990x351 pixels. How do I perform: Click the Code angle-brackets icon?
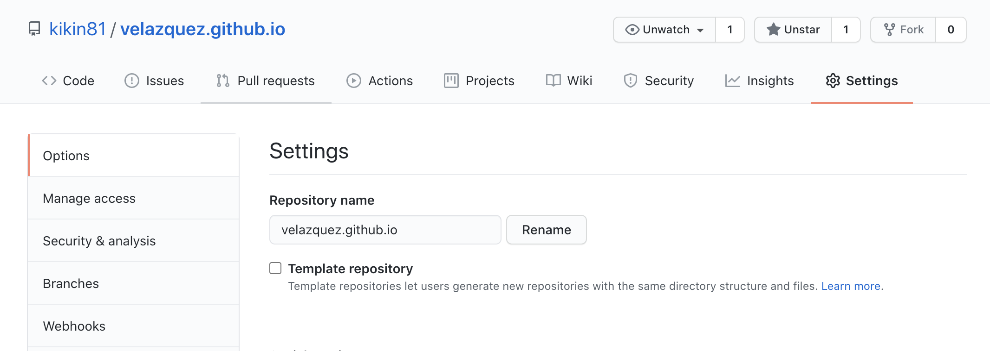pos(49,81)
